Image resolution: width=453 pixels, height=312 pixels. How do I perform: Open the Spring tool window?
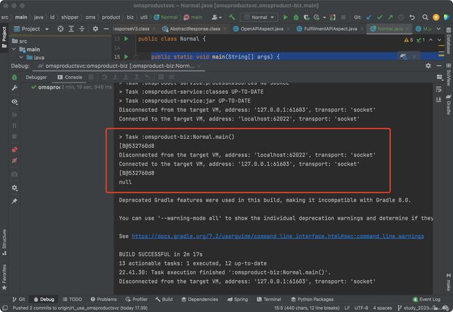[x=238, y=299]
